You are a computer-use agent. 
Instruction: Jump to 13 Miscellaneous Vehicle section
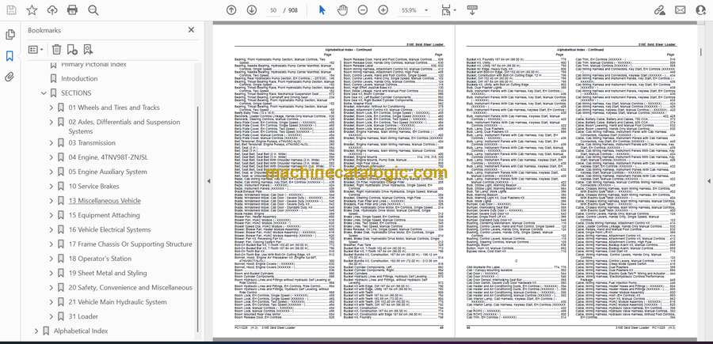coord(105,201)
